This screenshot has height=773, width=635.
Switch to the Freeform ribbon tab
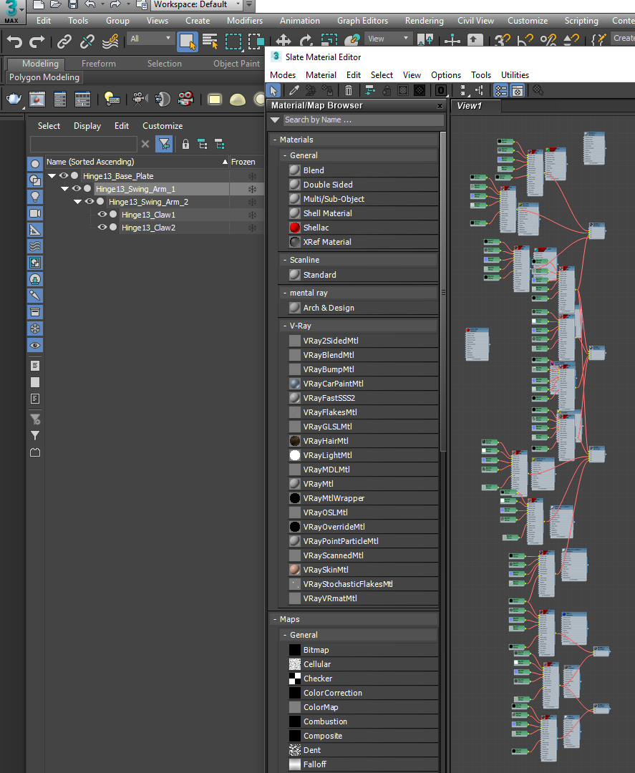[x=99, y=64]
